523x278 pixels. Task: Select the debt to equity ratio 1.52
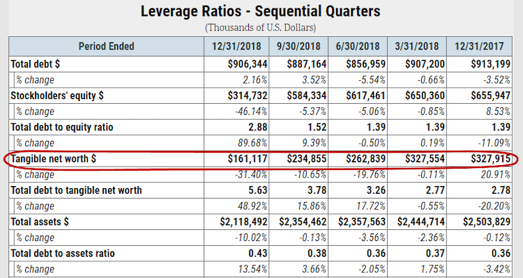[x=317, y=128]
